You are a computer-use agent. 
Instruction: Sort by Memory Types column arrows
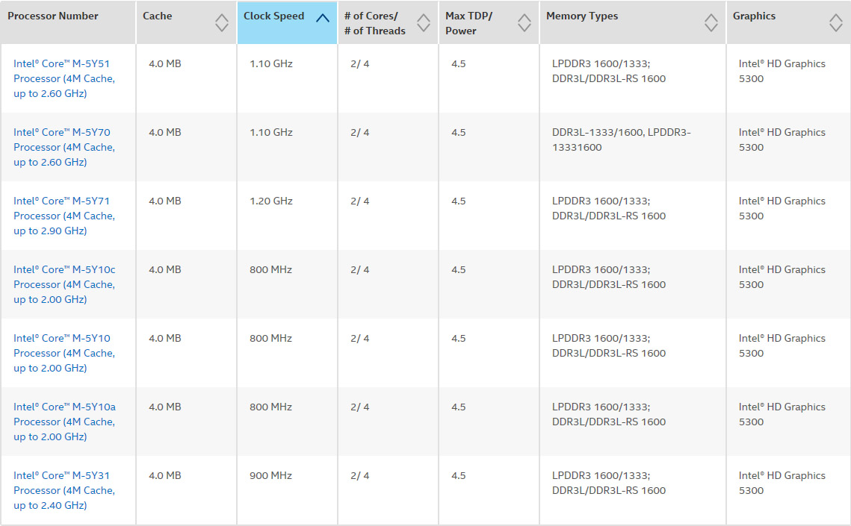pyautogui.click(x=711, y=22)
